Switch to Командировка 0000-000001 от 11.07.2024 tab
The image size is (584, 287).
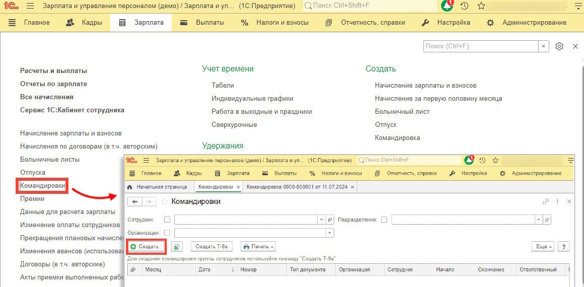[297, 187]
